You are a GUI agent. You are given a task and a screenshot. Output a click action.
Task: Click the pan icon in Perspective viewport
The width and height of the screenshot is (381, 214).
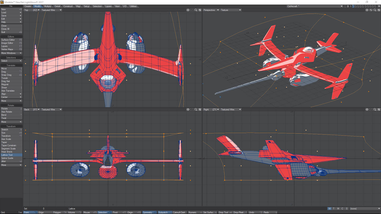pos(367,10)
